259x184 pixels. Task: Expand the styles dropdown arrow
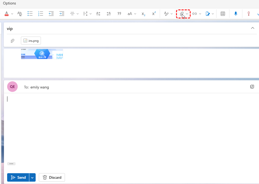click(172, 14)
